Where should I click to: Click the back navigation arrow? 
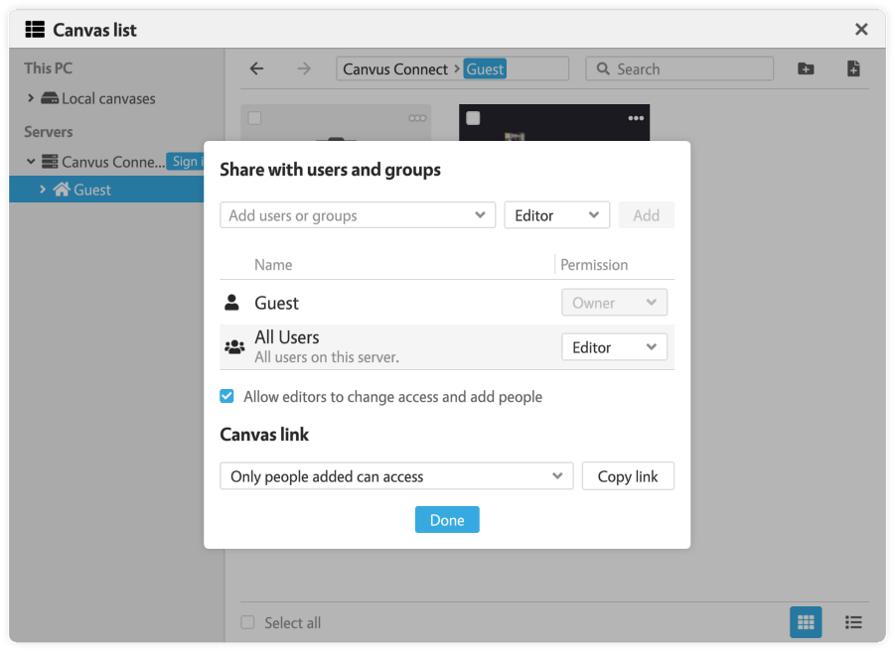pyautogui.click(x=256, y=68)
